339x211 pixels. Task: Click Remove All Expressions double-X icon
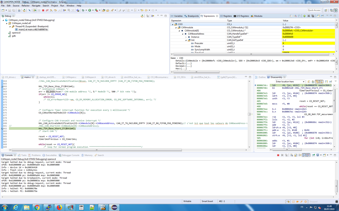click(x=313, y=16)
